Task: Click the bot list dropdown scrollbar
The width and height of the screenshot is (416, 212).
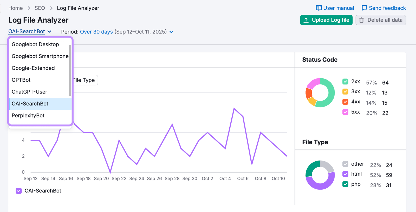Action: (x=70, y=70)
